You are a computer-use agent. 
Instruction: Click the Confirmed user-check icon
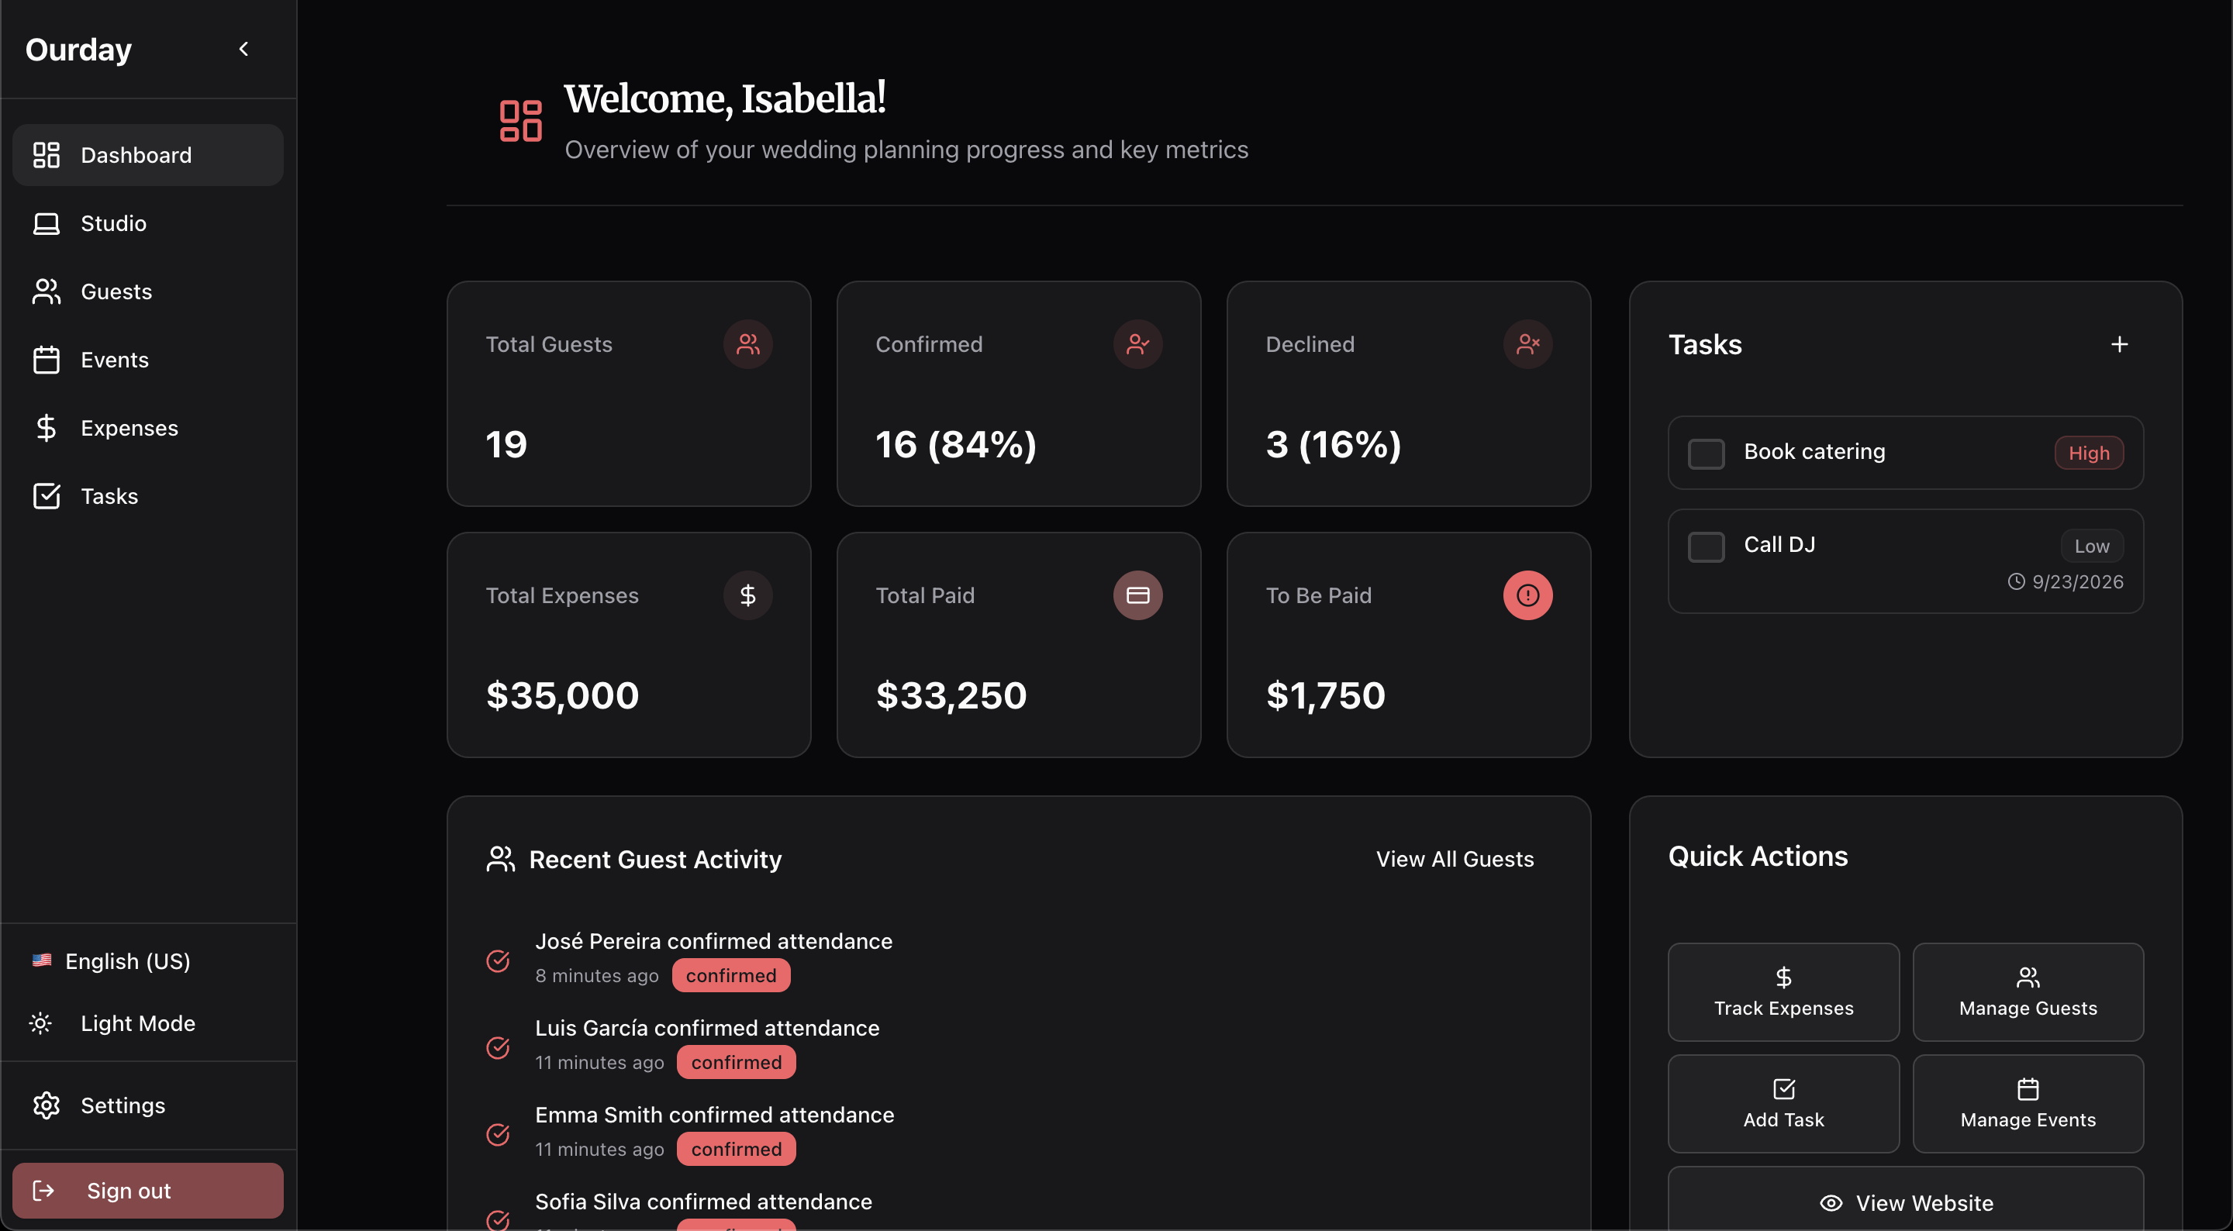[1137, 344]
